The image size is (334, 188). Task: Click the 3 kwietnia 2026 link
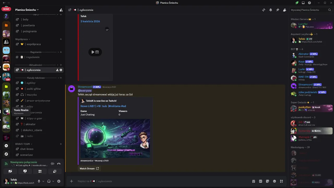click(90, 21)
